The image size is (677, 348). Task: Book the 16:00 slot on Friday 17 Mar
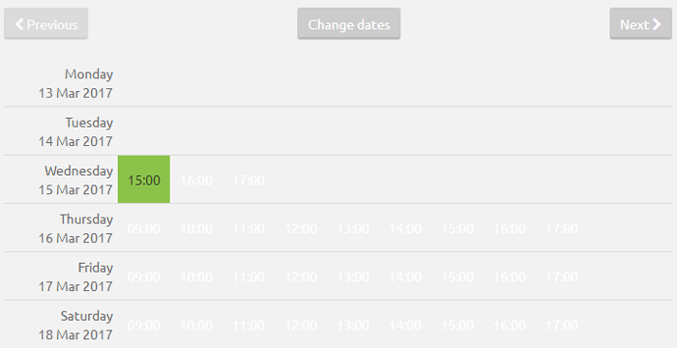(510, 276)
